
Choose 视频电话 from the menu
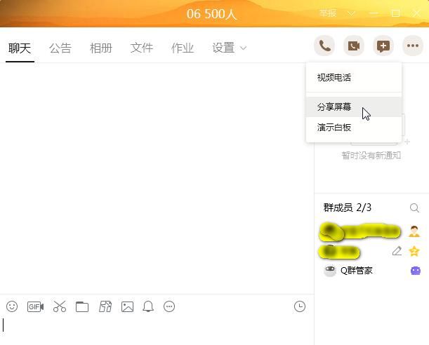[x=354, y=78]
